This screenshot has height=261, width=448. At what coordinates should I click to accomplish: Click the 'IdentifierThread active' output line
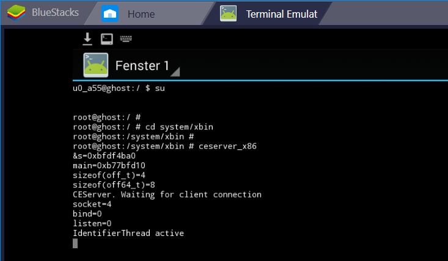[x=128, y=233]
